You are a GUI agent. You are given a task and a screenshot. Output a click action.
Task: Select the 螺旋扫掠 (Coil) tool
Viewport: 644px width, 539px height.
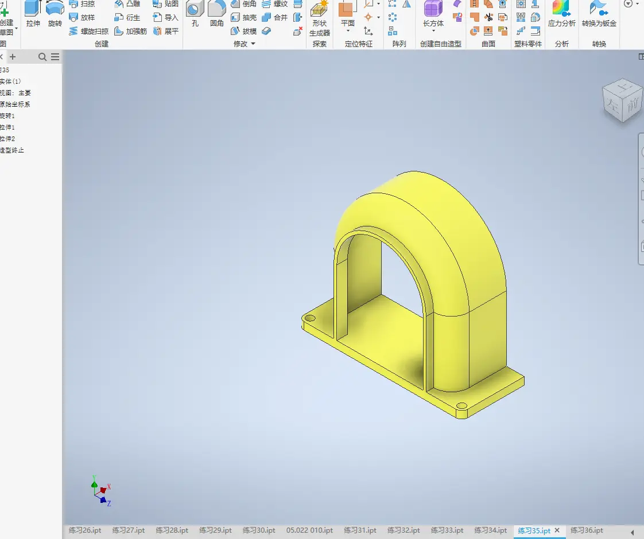tap(88, 32)
